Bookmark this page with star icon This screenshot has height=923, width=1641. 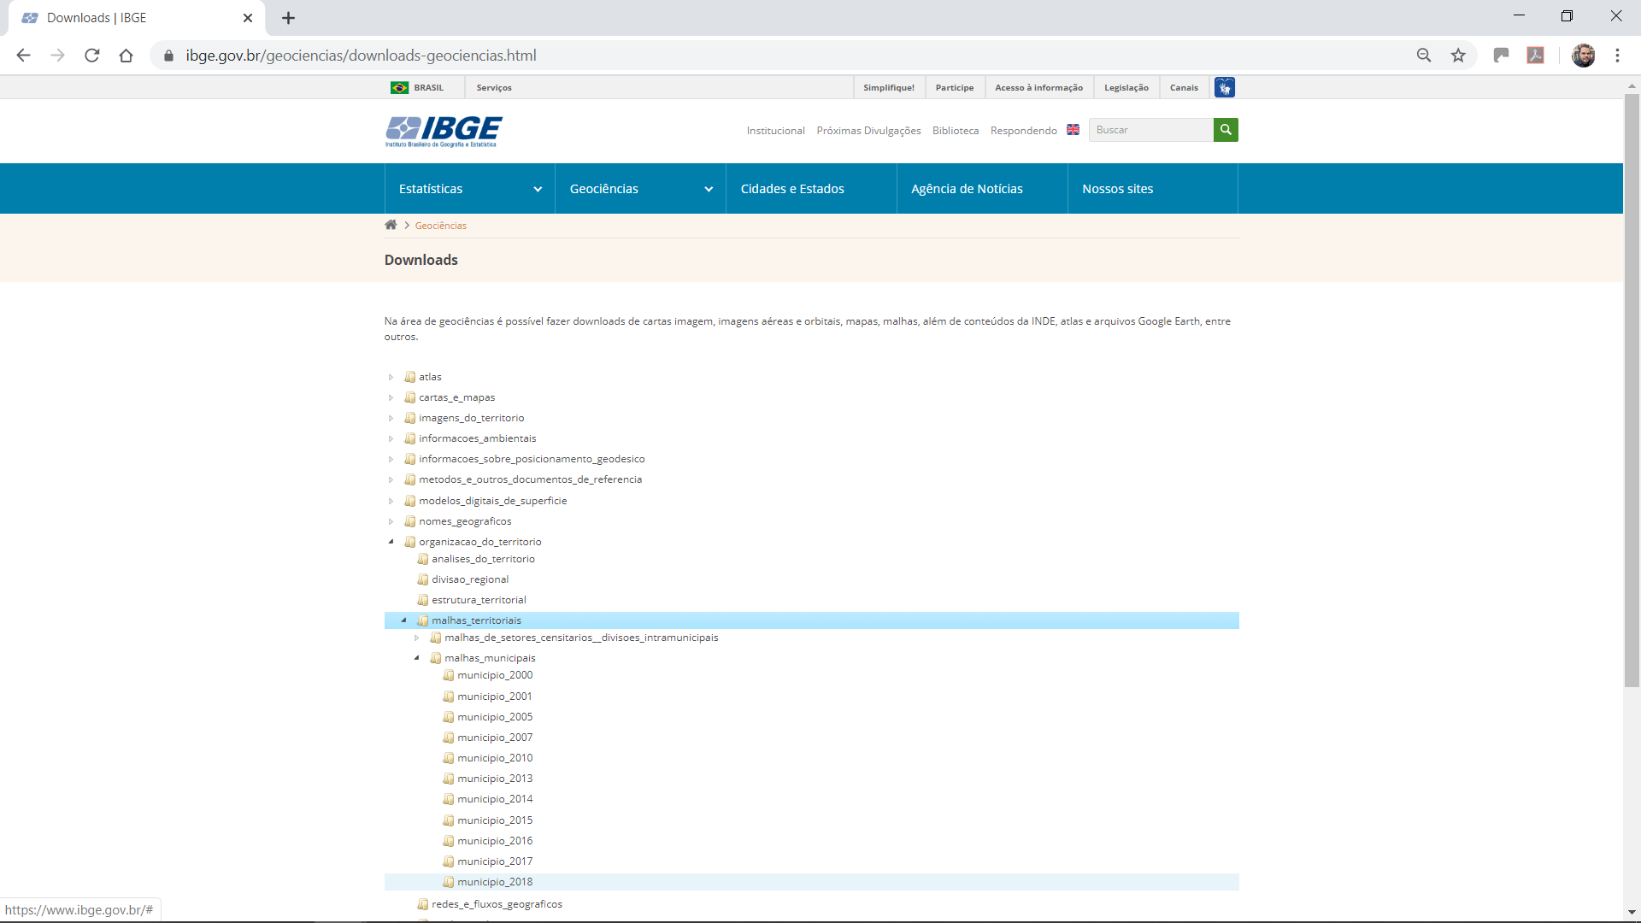click(1458, 56)
